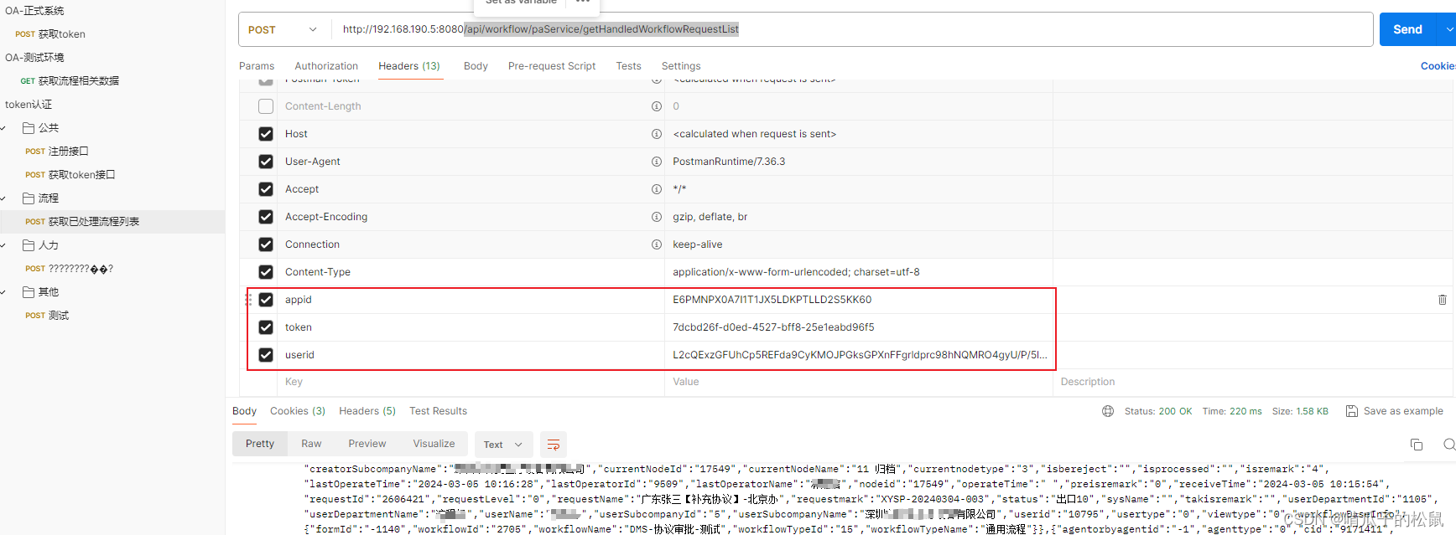Screen dimensions: 1456x535
Task: Disable the Accept-Encoding header
Action: click(x=266, y=217)
